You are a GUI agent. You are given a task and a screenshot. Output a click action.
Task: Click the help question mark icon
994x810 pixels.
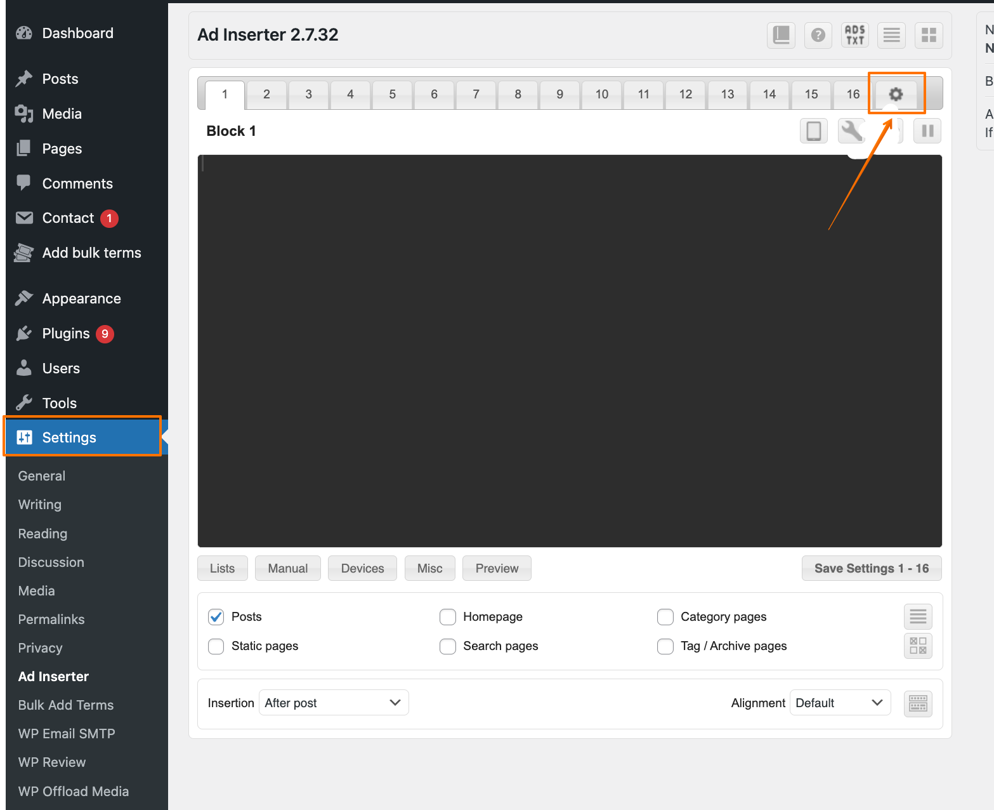pos(818,35)
